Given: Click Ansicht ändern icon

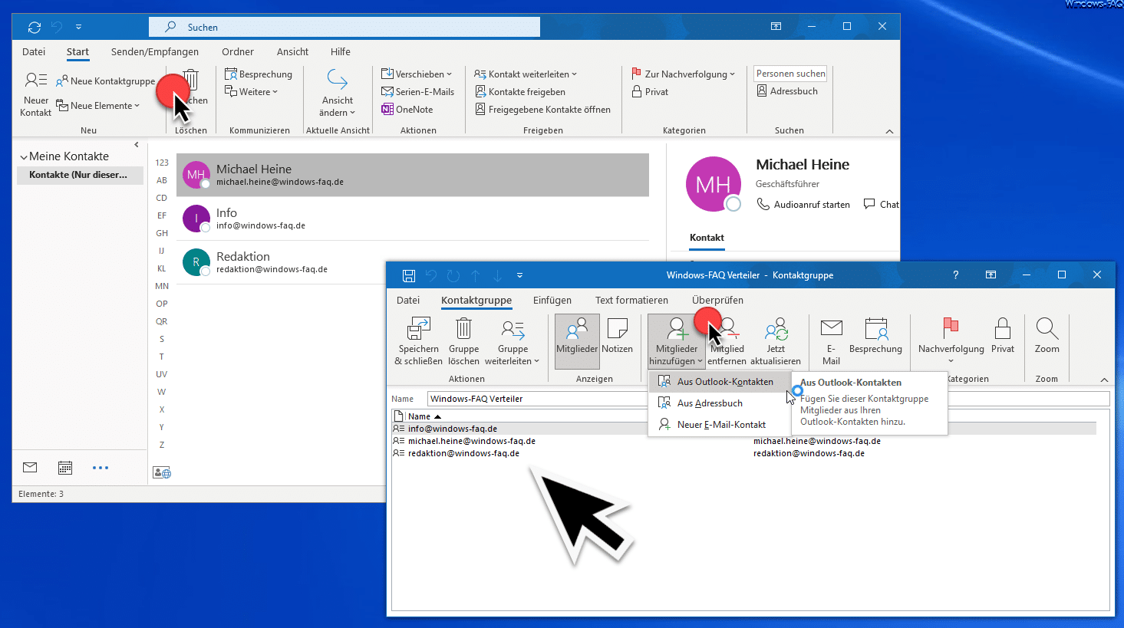Looking at the screenshot, I should point(338,80).
